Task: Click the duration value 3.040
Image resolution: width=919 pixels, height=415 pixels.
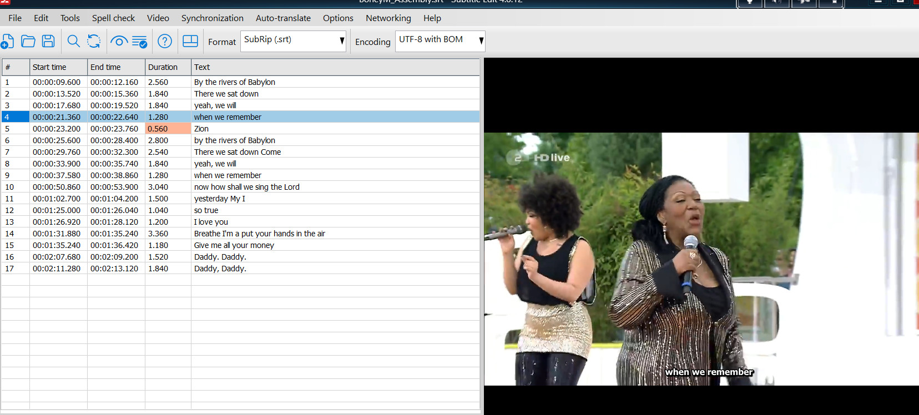Action: [158, 187]
